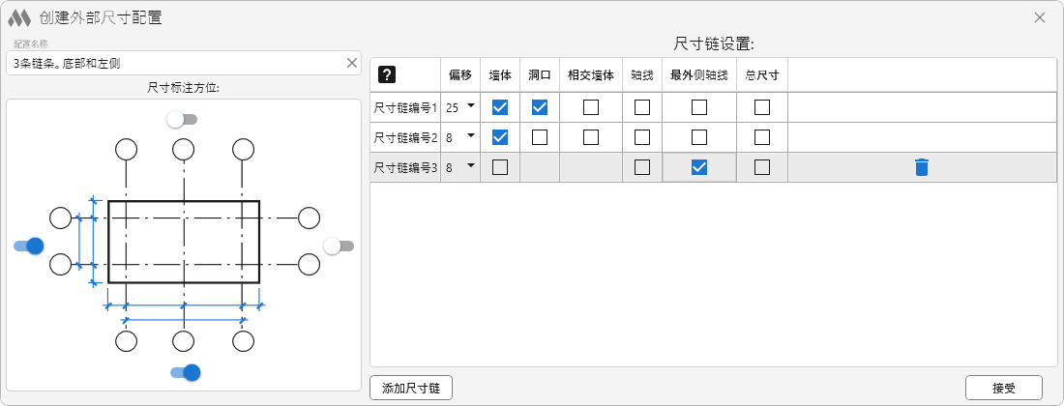Screen dimensions: 1064x406
Task: Enable the right side dimension switch
Action: click(x=338, y=246)
